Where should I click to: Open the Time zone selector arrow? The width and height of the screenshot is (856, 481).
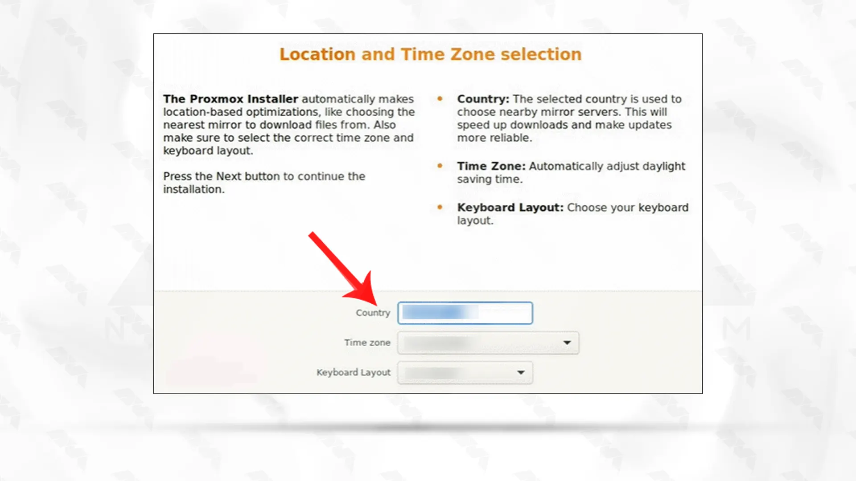(566, 342)
